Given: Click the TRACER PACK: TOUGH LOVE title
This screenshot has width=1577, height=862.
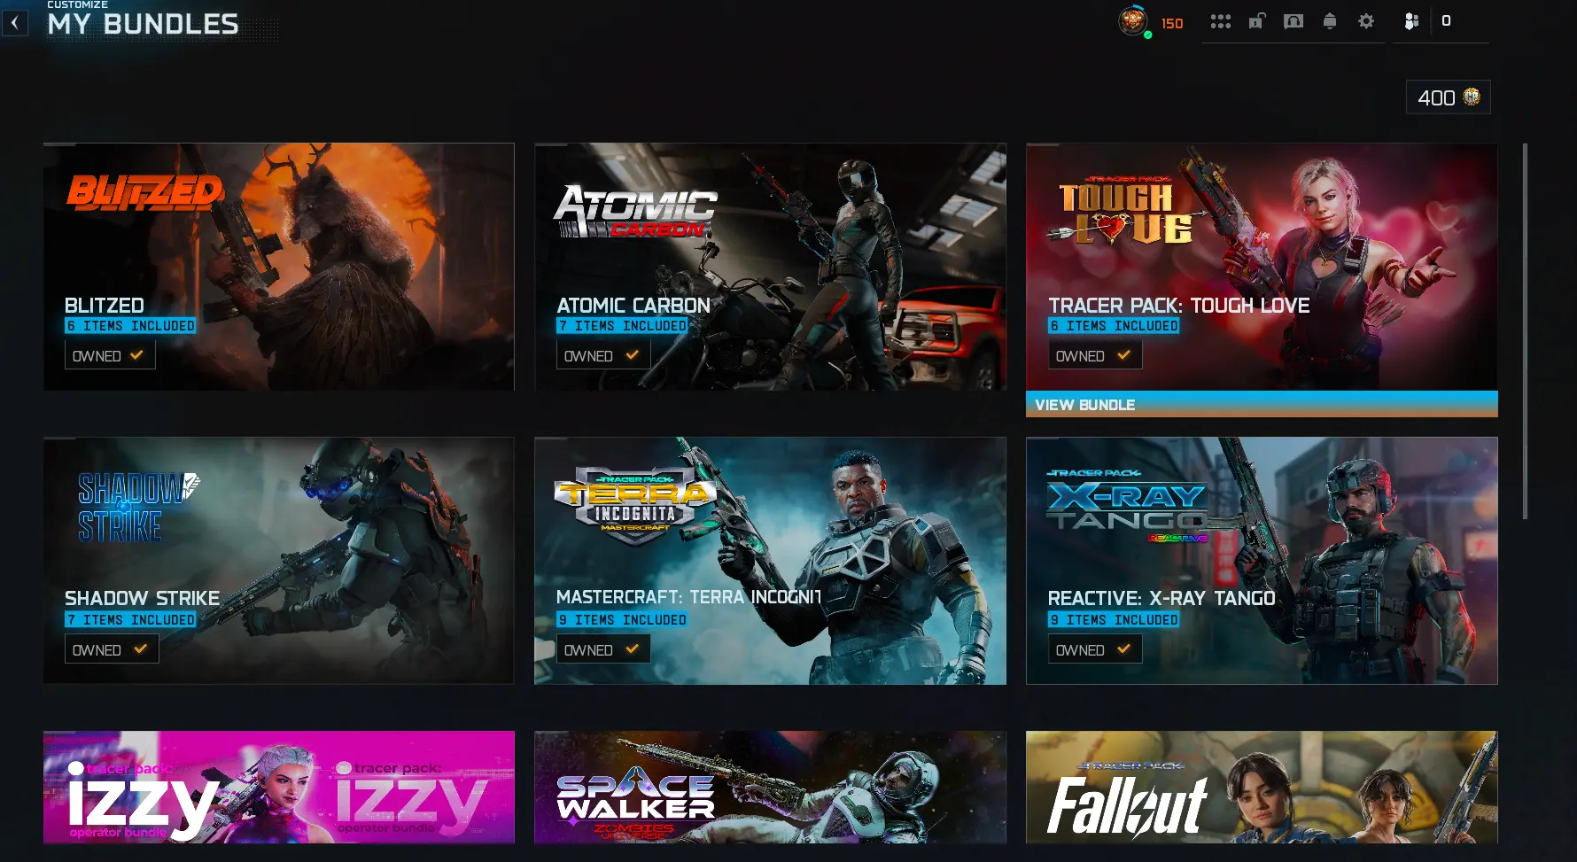Looking at the screenshot, I should [x=1179, y=305].
